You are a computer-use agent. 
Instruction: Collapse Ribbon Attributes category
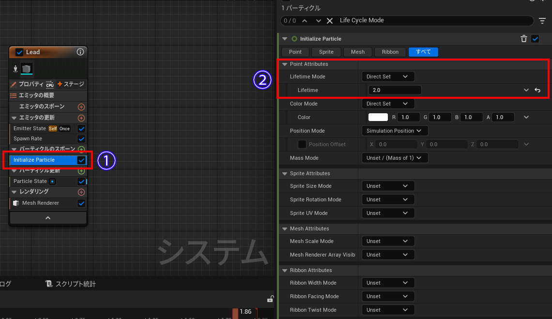(x=285, y=271)
